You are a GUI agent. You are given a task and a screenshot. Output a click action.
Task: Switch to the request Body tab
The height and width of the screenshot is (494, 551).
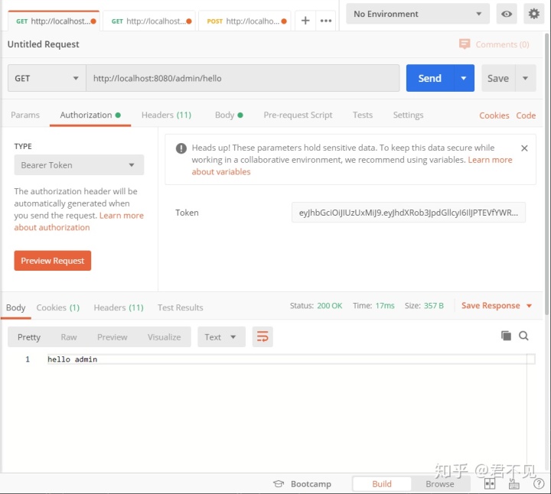coord(229,115)
